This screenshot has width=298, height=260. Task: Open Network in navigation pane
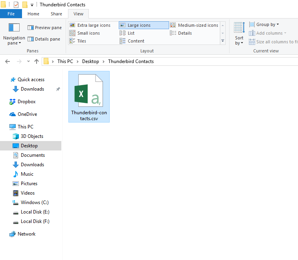click(x=22, y=234)
